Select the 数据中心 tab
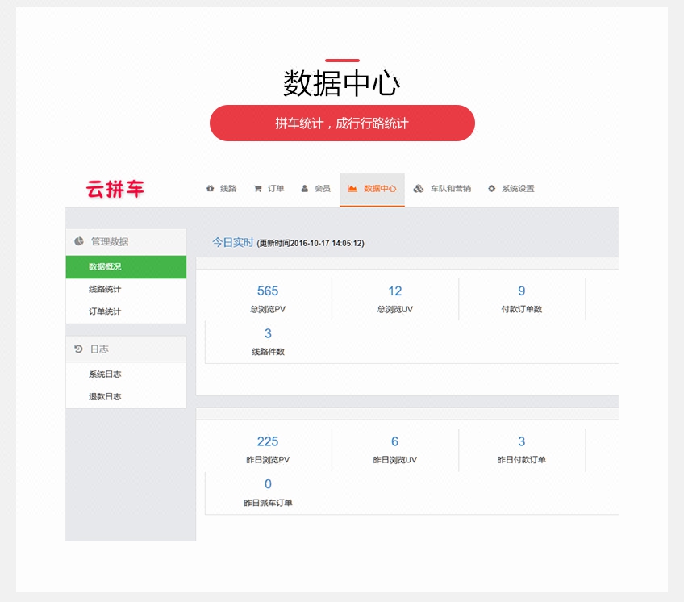 (x=372, y=190)
